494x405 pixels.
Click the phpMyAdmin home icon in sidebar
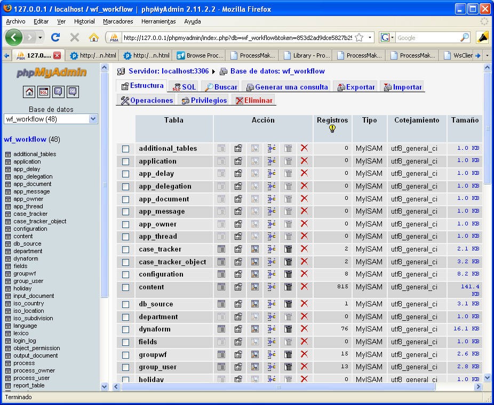coord(29,92)
